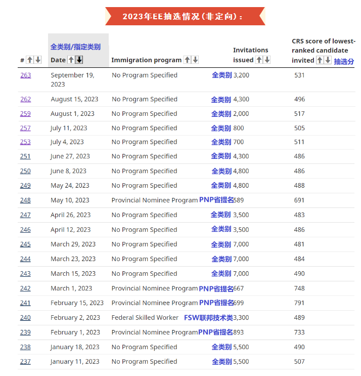This screenshot has width=361, height=376.
Task: Open draw number 248 link
Action: click(x=25, y=200)
